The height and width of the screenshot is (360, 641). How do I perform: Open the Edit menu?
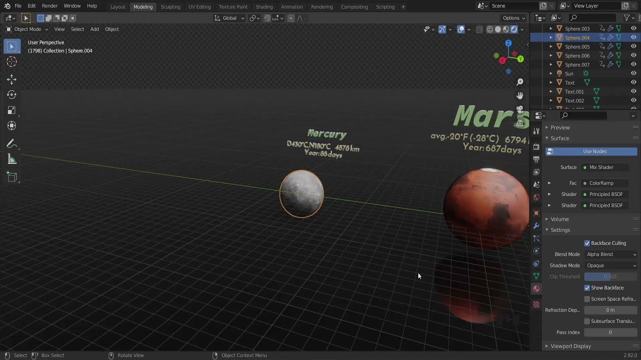[31, 6]
